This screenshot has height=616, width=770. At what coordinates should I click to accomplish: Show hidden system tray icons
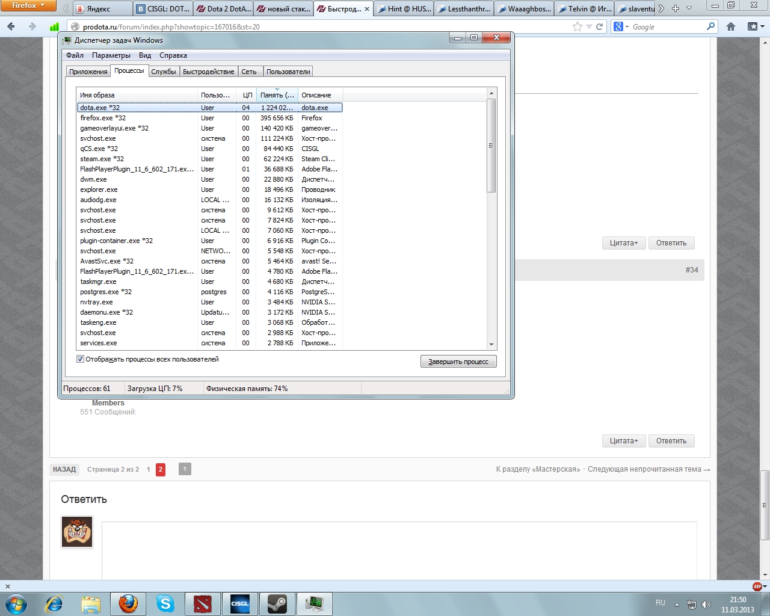[677, 604]
